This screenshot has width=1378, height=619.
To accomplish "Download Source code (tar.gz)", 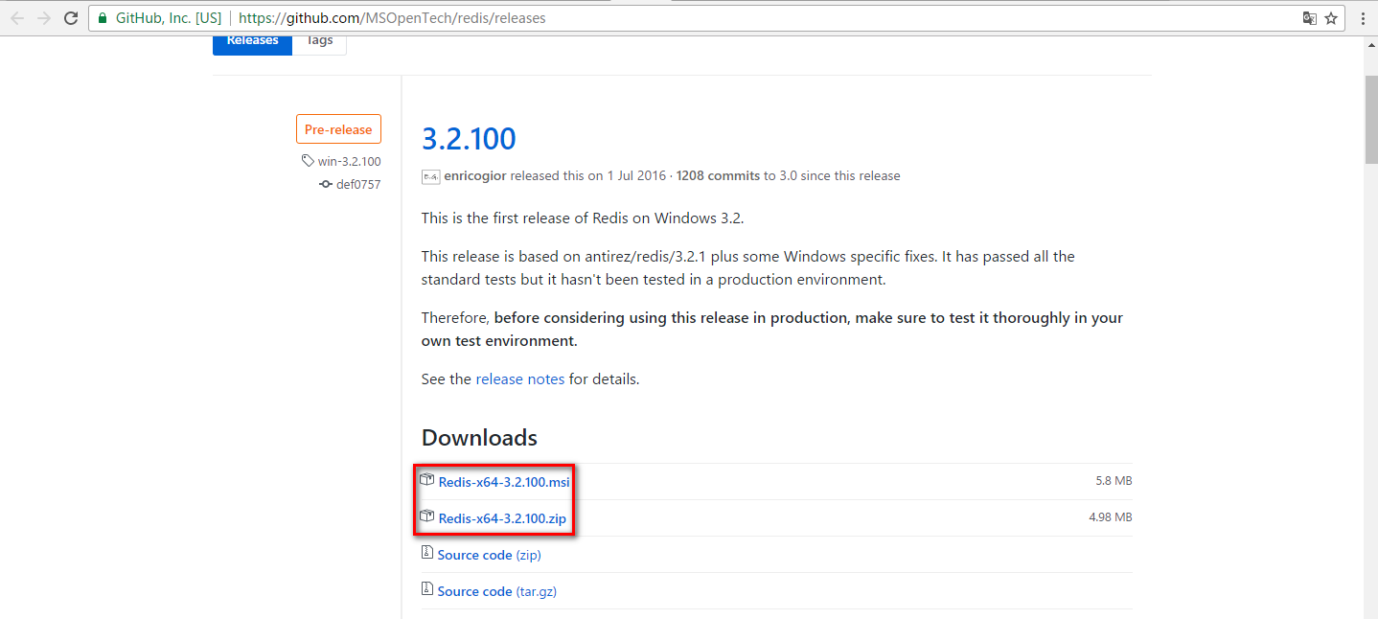I will [x=497, y=591].
